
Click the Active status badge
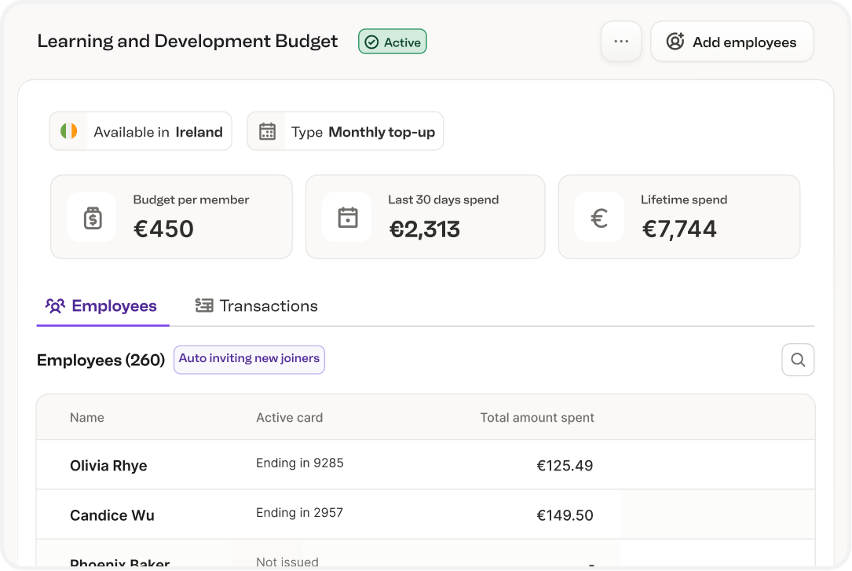pyautogui.click(x=393, y=42)
